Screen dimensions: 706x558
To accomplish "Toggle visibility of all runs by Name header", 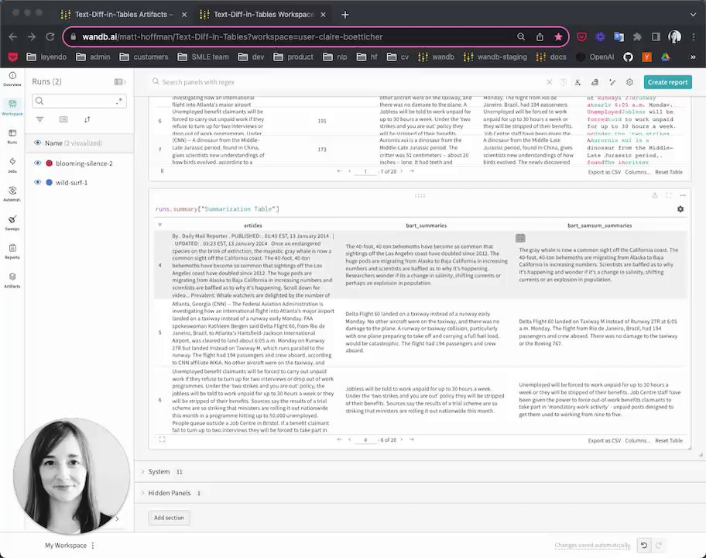I will coord(37,143).
